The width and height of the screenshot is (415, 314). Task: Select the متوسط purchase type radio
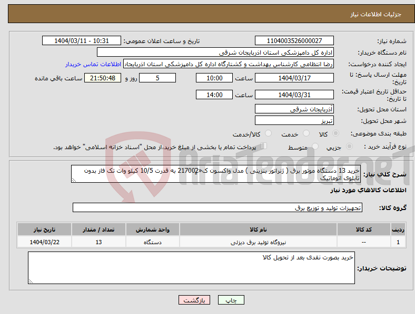pos(315,146)
